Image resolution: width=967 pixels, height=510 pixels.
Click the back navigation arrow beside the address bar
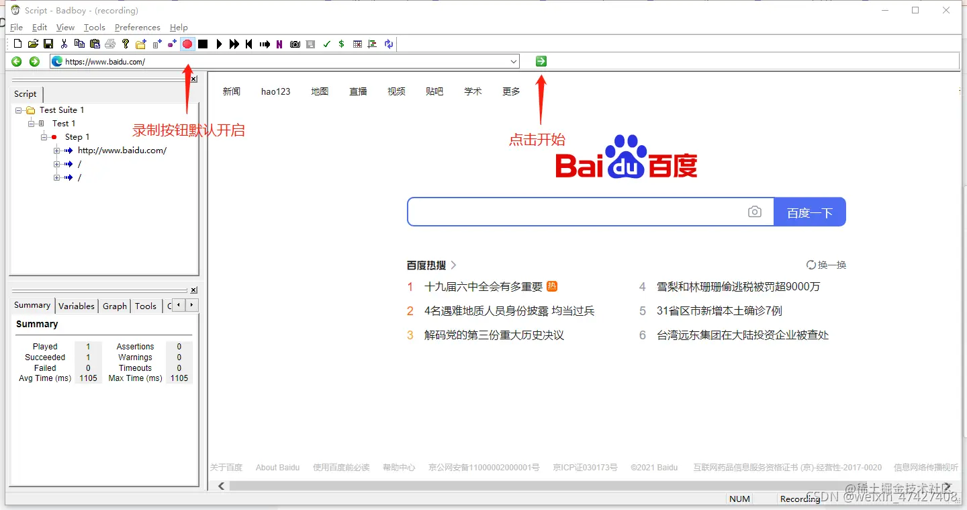click(x=16, y=61)
